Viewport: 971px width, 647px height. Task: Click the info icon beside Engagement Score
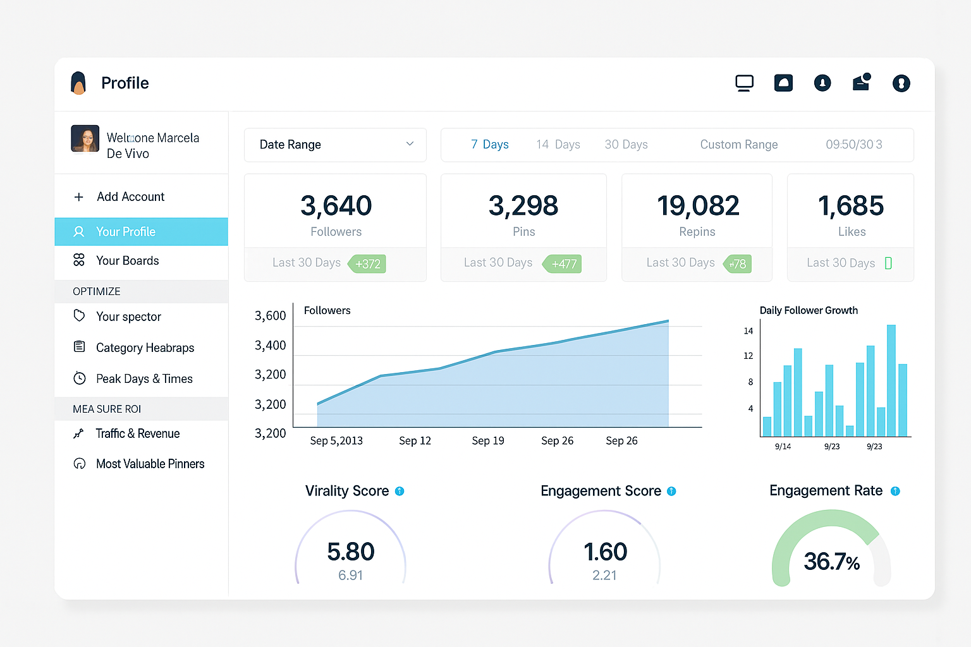click(671, 491)
